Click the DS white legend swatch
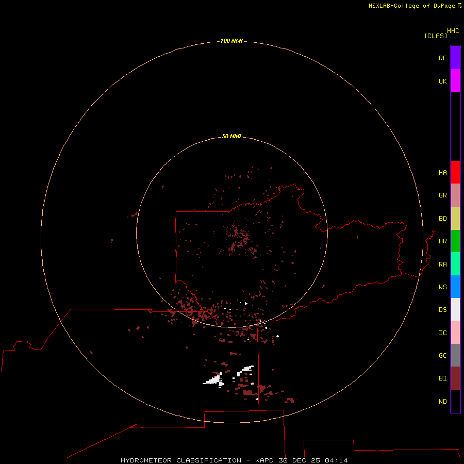 pos(455,309)
